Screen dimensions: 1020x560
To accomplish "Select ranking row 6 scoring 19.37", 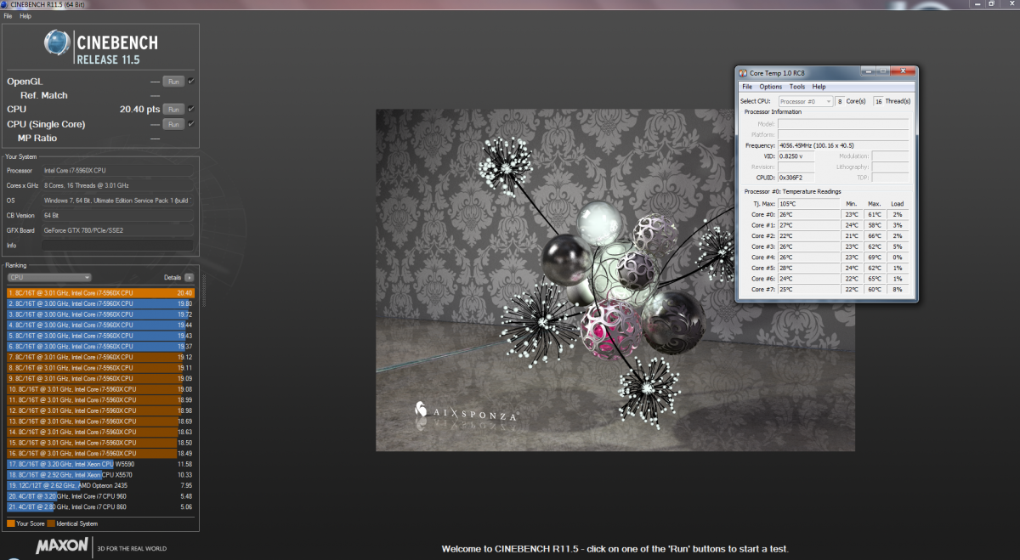I will (100, 347).
